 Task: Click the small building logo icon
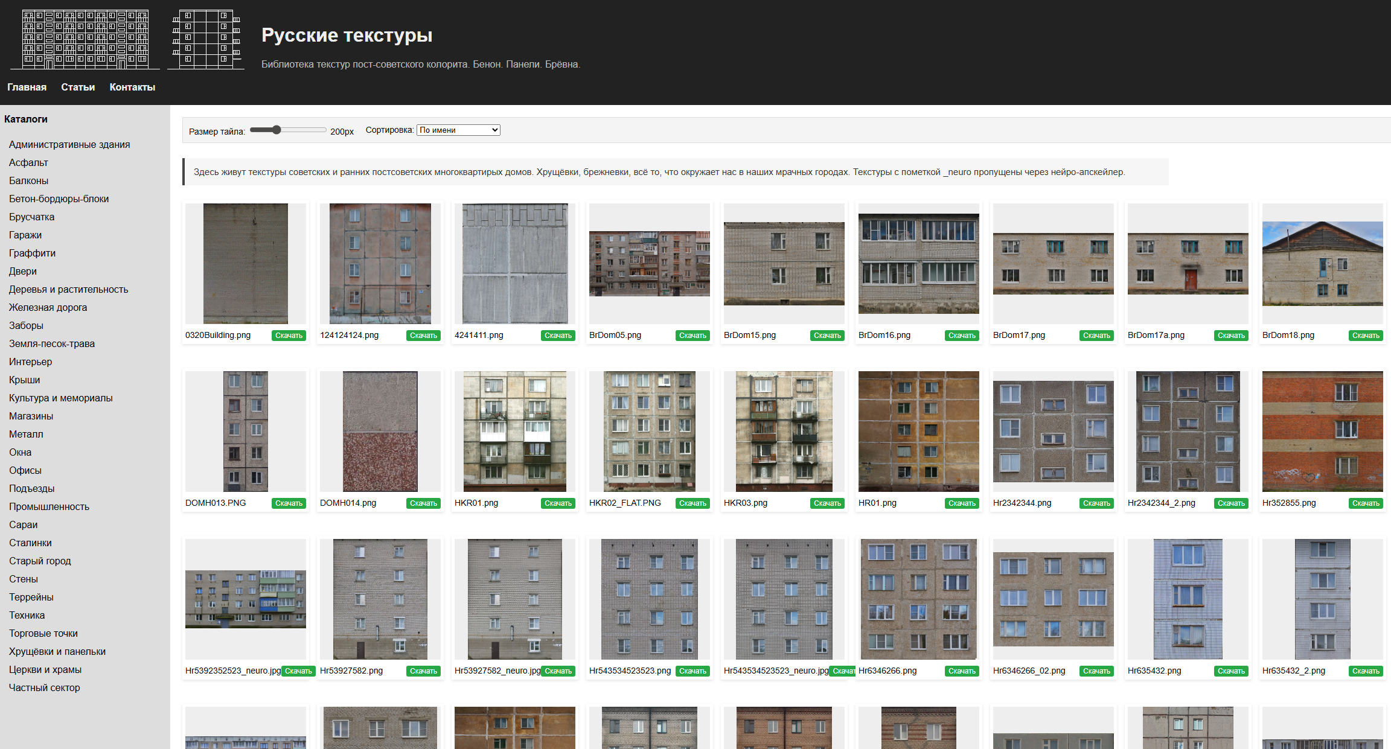tap(206, 39)
